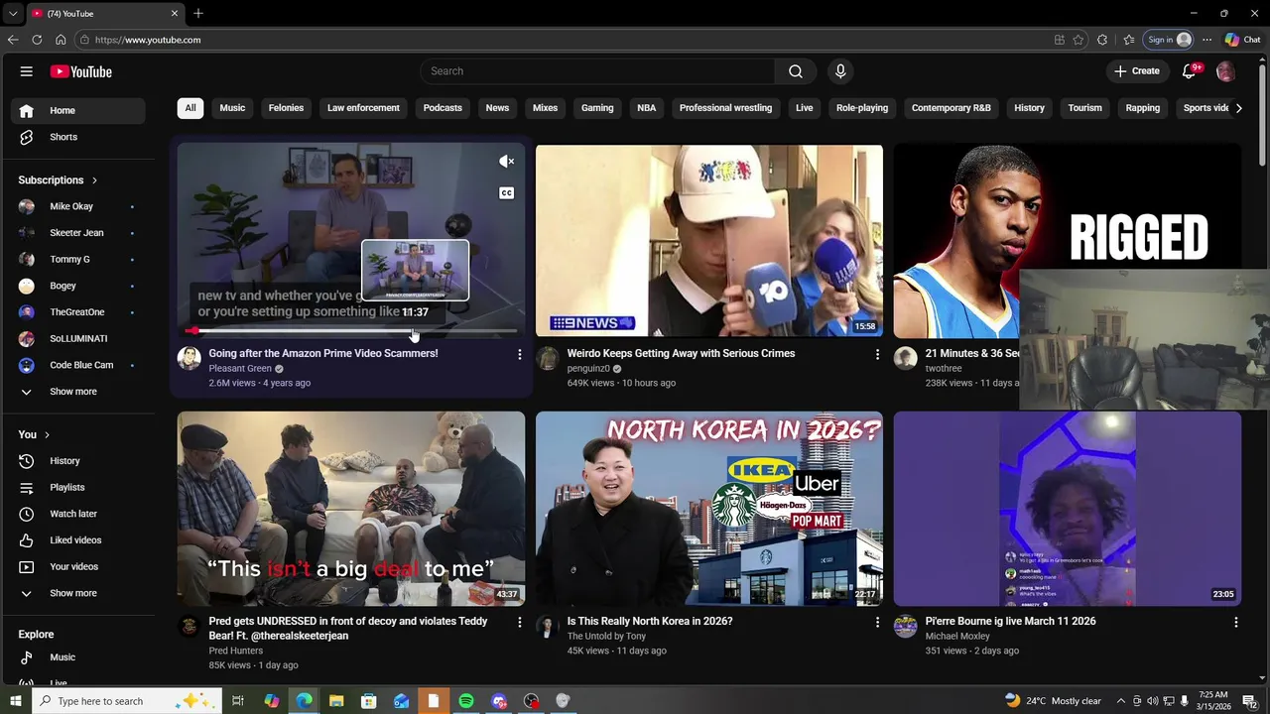Image resolution: width=1270 pixels, height=714 pixels.
Task: Open Skeeter Jean subscription channel
Action: point(79,233)
